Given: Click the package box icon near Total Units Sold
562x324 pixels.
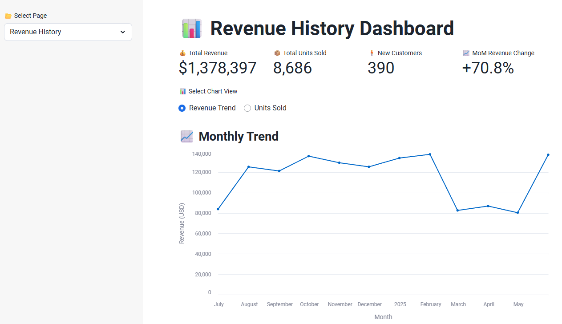Looking at the screenshot, I should pyautogui.click(x=277, y=53).
